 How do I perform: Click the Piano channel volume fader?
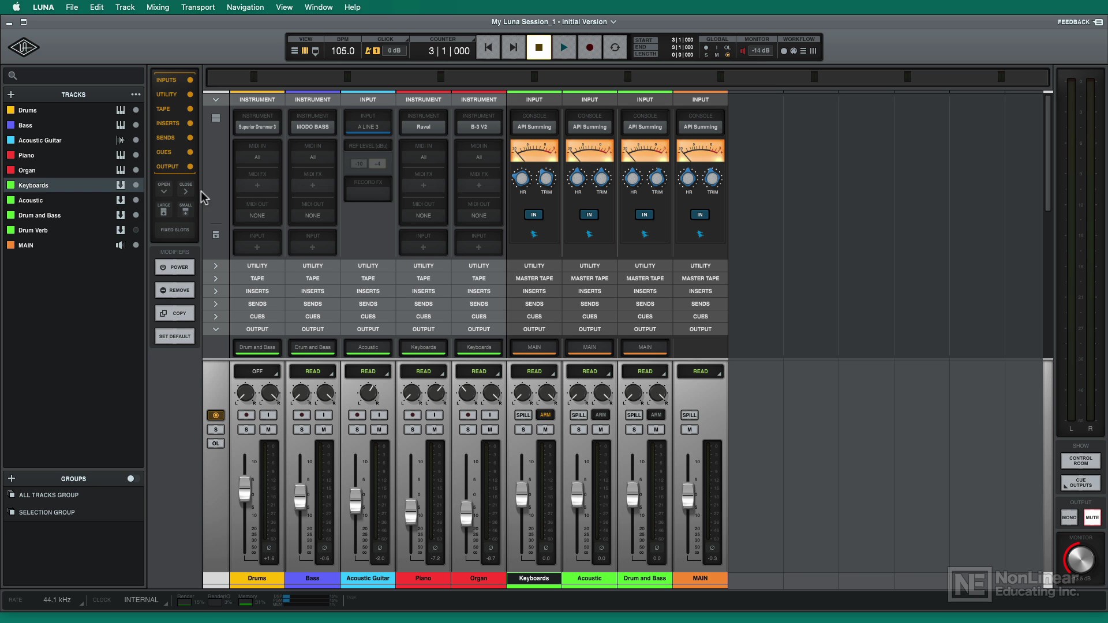click(411, 512)
